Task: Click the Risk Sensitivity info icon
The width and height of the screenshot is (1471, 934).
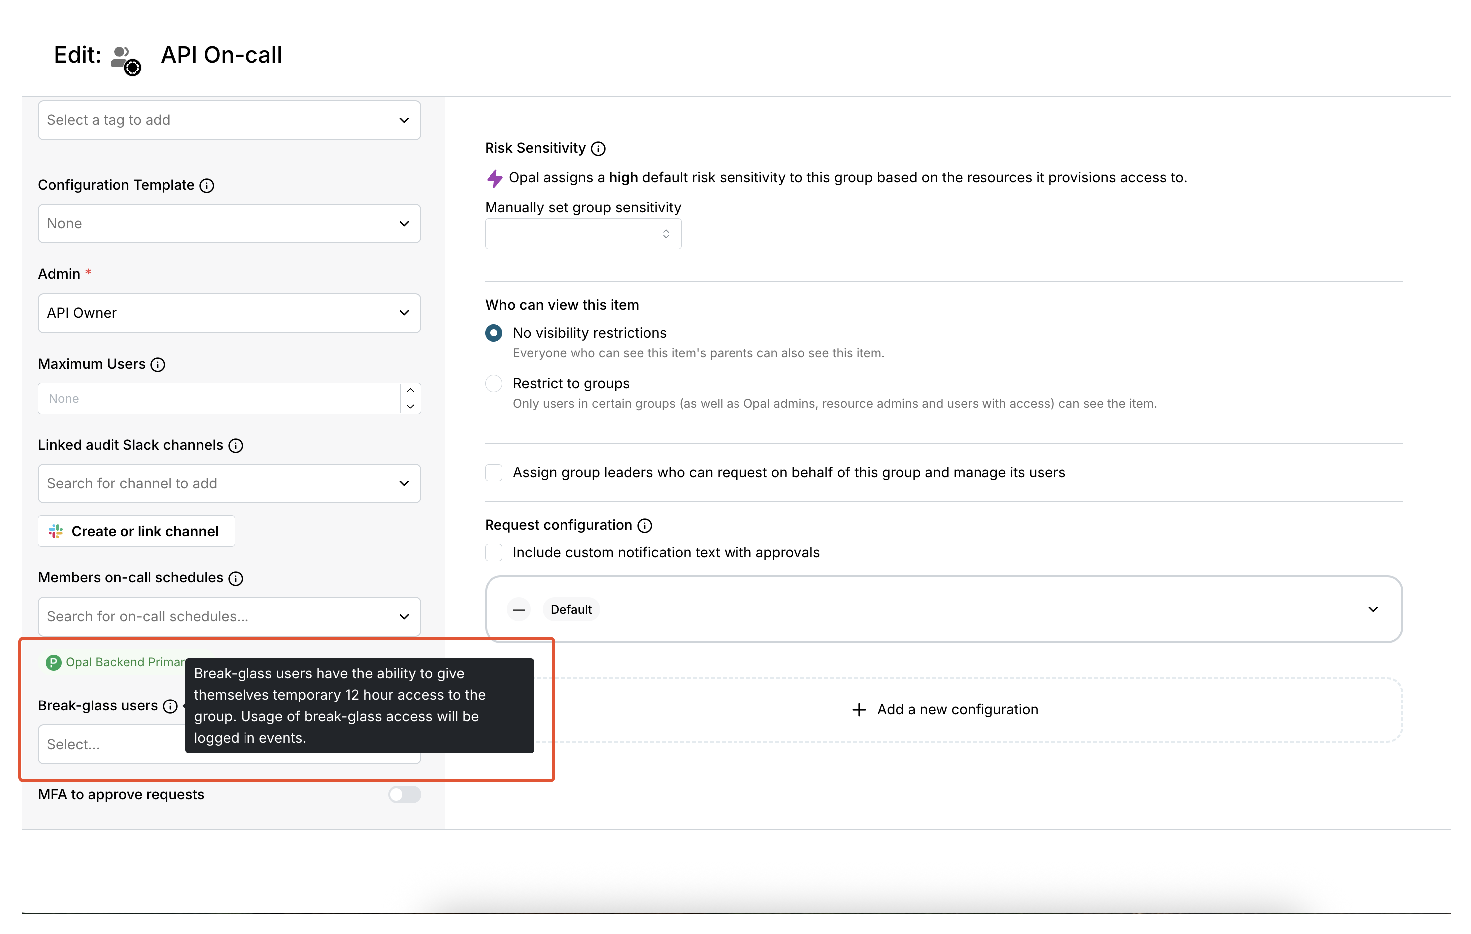Action: pyautogui.click(x=598, y=149)
